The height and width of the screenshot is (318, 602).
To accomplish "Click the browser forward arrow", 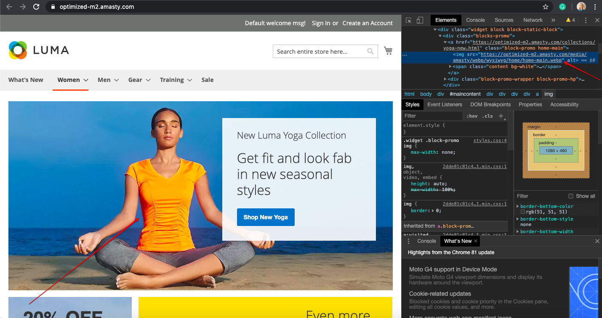I will 23,7.
